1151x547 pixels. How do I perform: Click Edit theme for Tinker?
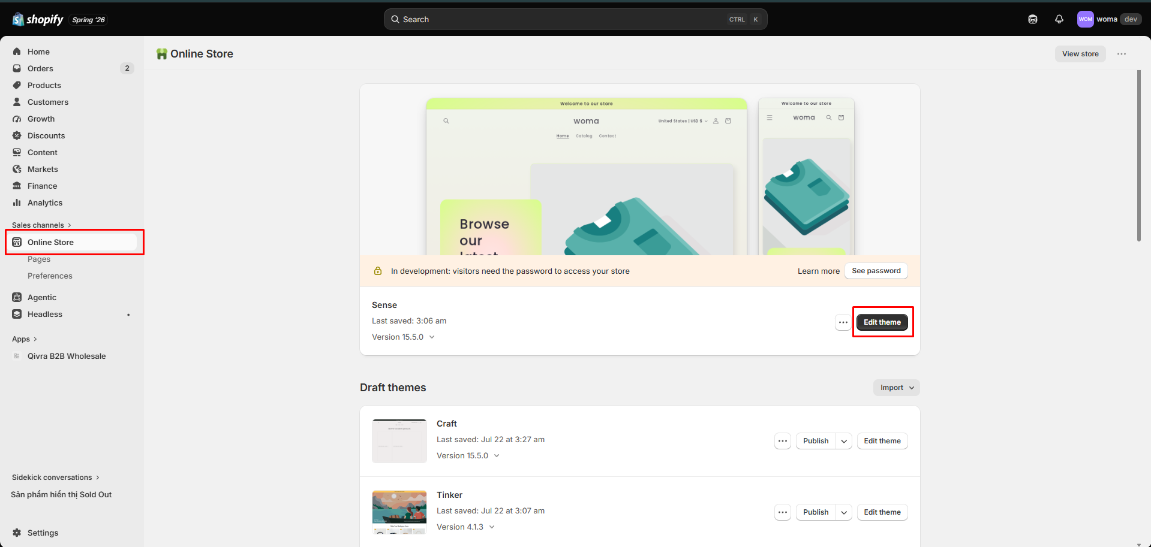882,512
